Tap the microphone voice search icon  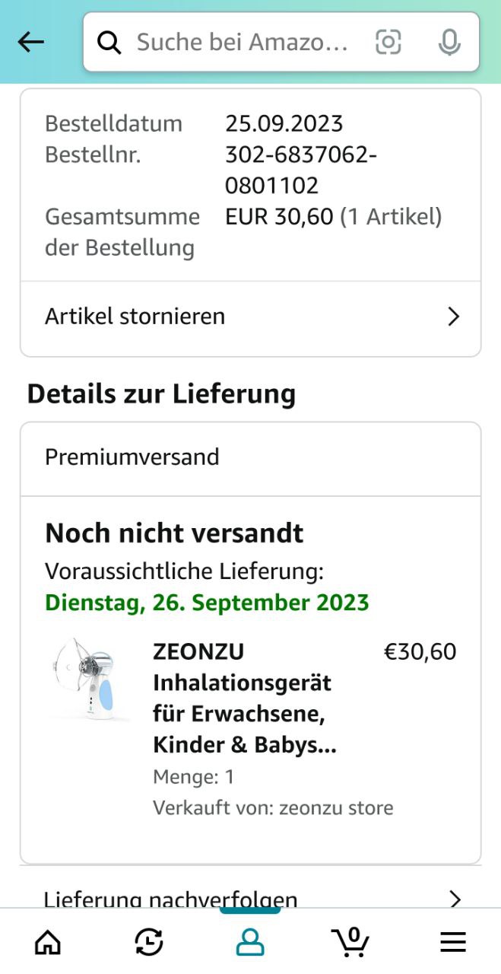point(449,43)
